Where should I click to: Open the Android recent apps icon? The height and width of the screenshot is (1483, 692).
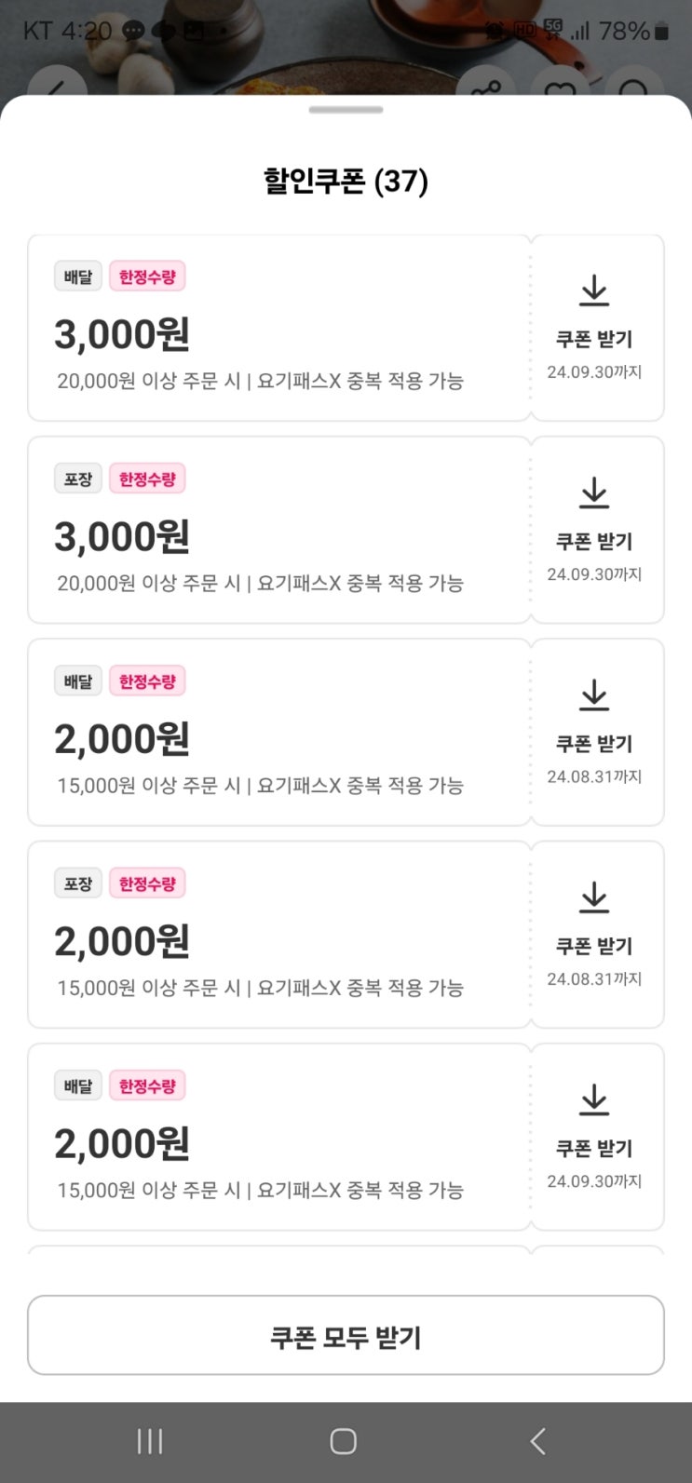(150, 1441)
